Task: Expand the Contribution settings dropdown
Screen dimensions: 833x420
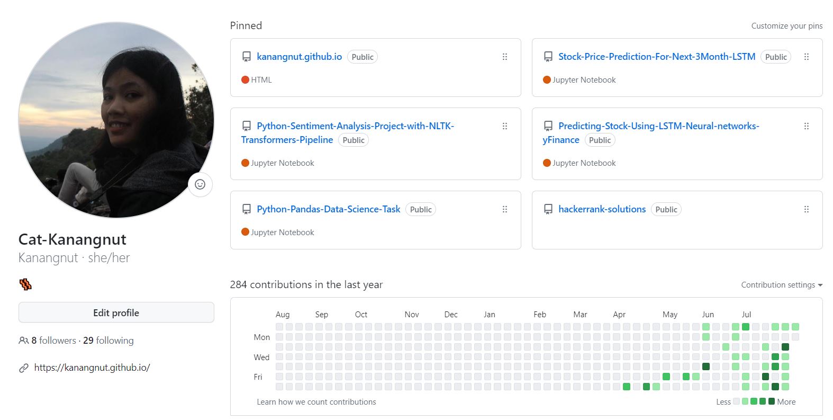Action: click(x=781, y=285)
